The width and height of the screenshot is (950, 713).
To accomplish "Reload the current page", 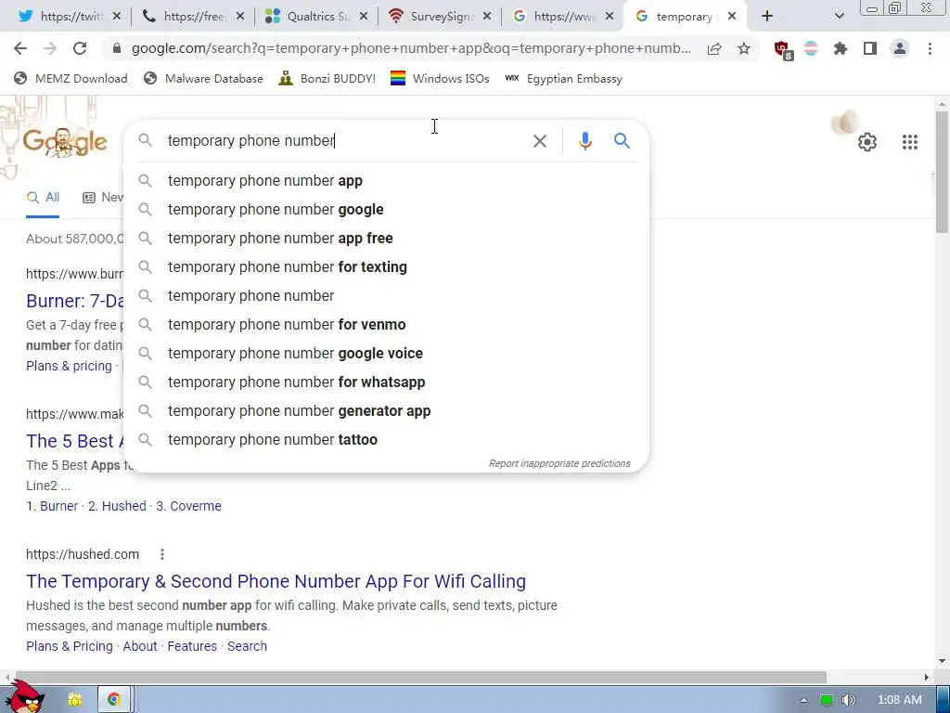I will 80,48.
